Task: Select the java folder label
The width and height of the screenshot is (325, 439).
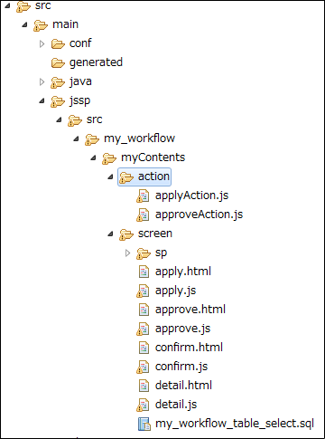Action: 80,81
